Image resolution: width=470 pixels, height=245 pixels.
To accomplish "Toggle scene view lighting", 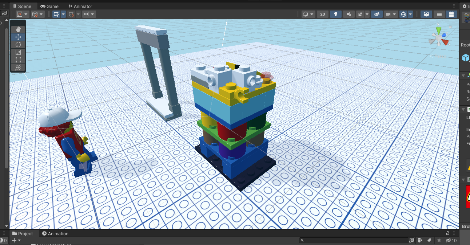I will 336,14.
